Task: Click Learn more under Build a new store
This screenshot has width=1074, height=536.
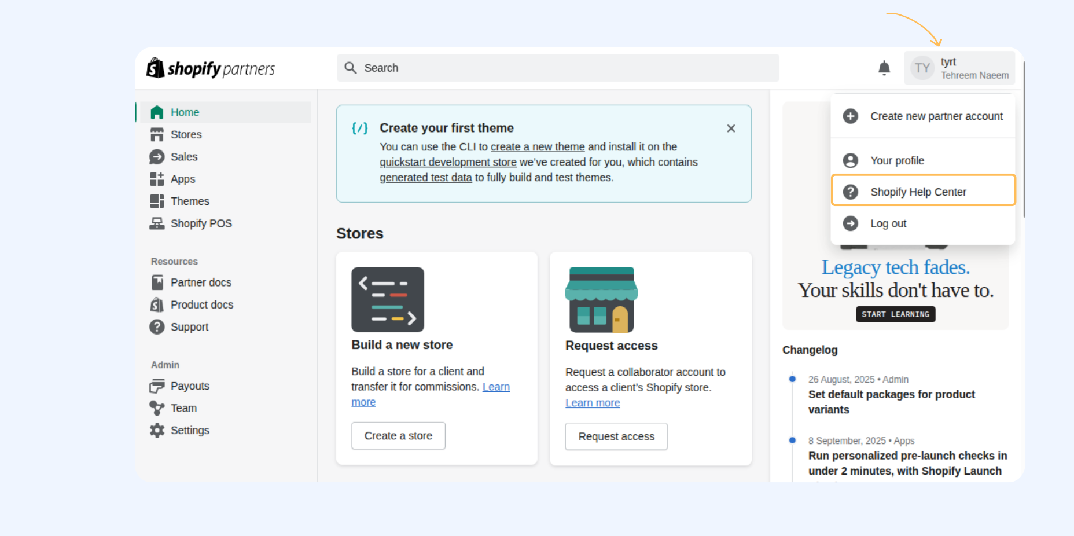Action: [x=496, y=387]
